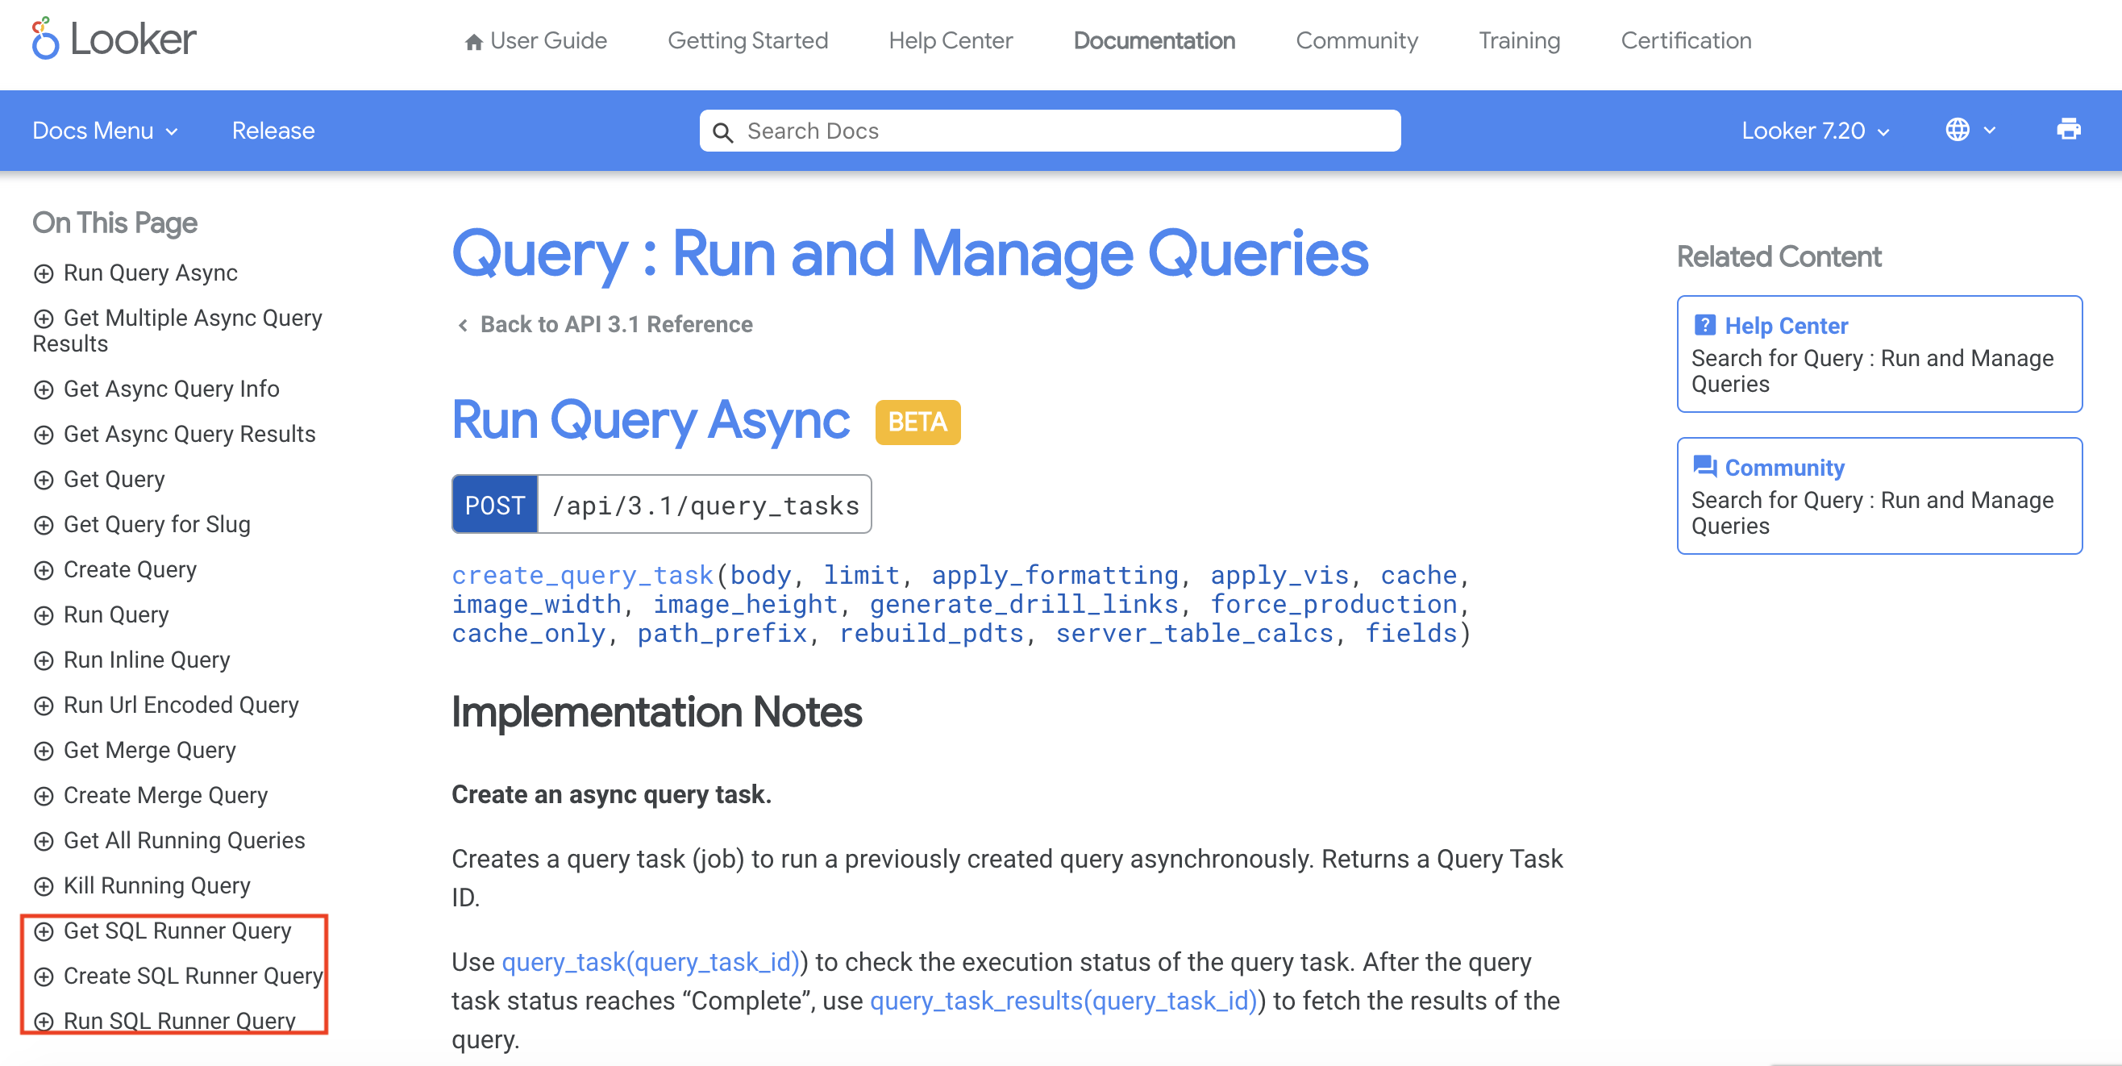The width and height of the screenshot is (2122, 1066).
Task: Jump to Create SQL Runner Query
Action: click(x=193, y=976)
